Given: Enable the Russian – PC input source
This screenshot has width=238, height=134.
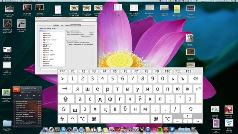Looking at the screenshot, I should pyautogui.click(x=41, y=44).
